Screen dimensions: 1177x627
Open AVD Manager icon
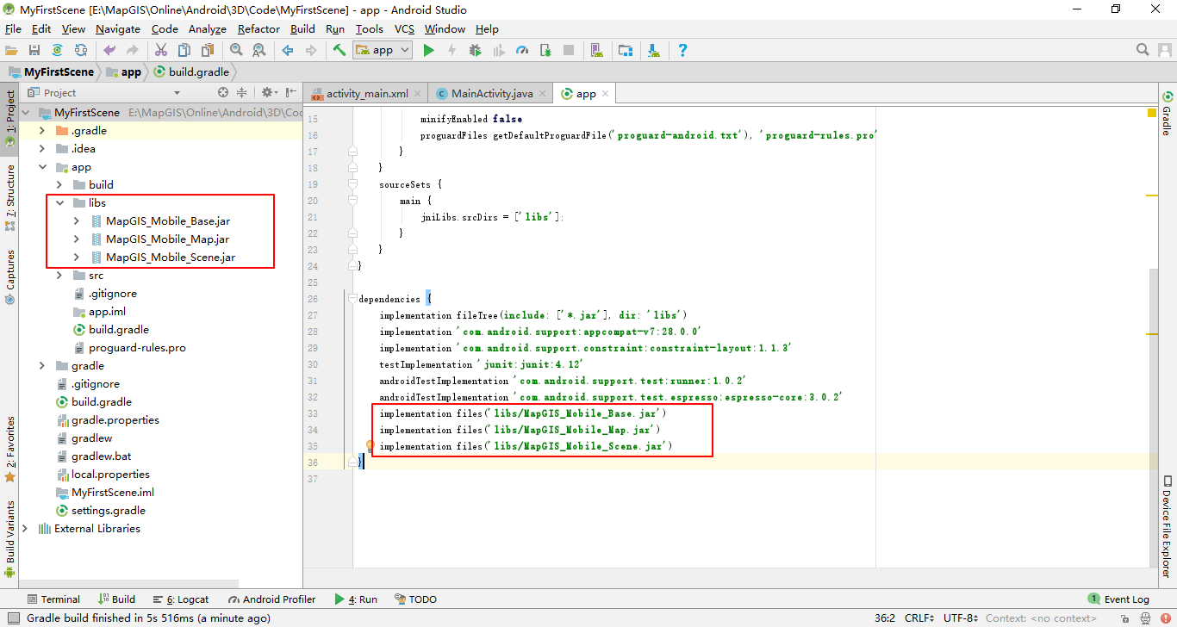click(596, 51)
